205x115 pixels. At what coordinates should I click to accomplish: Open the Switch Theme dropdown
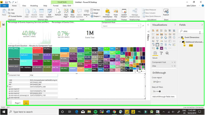(x=124, y=13)
